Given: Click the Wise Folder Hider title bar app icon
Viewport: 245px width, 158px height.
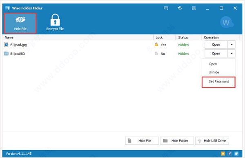Looking at the screenshot, I should pyautogui.click(x=8, y=8).
